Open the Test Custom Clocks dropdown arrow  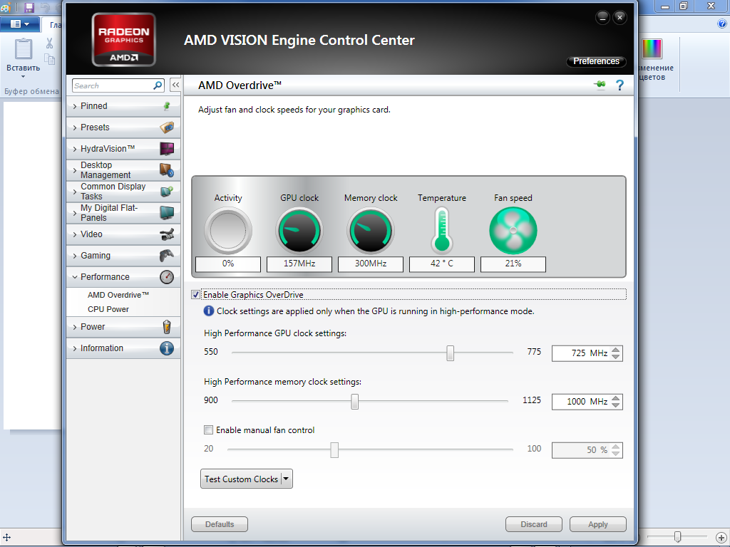[287, 479]
